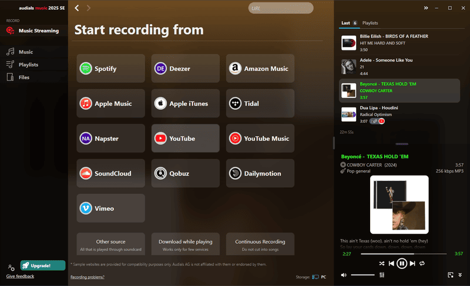
Task: Expand the Storage PC selector
Action: 319,277
